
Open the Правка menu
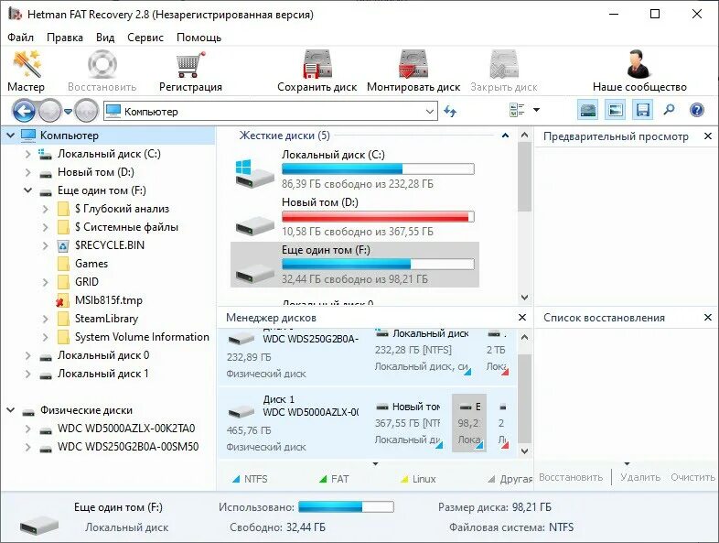pyautogui.click(x=65, y=38)
